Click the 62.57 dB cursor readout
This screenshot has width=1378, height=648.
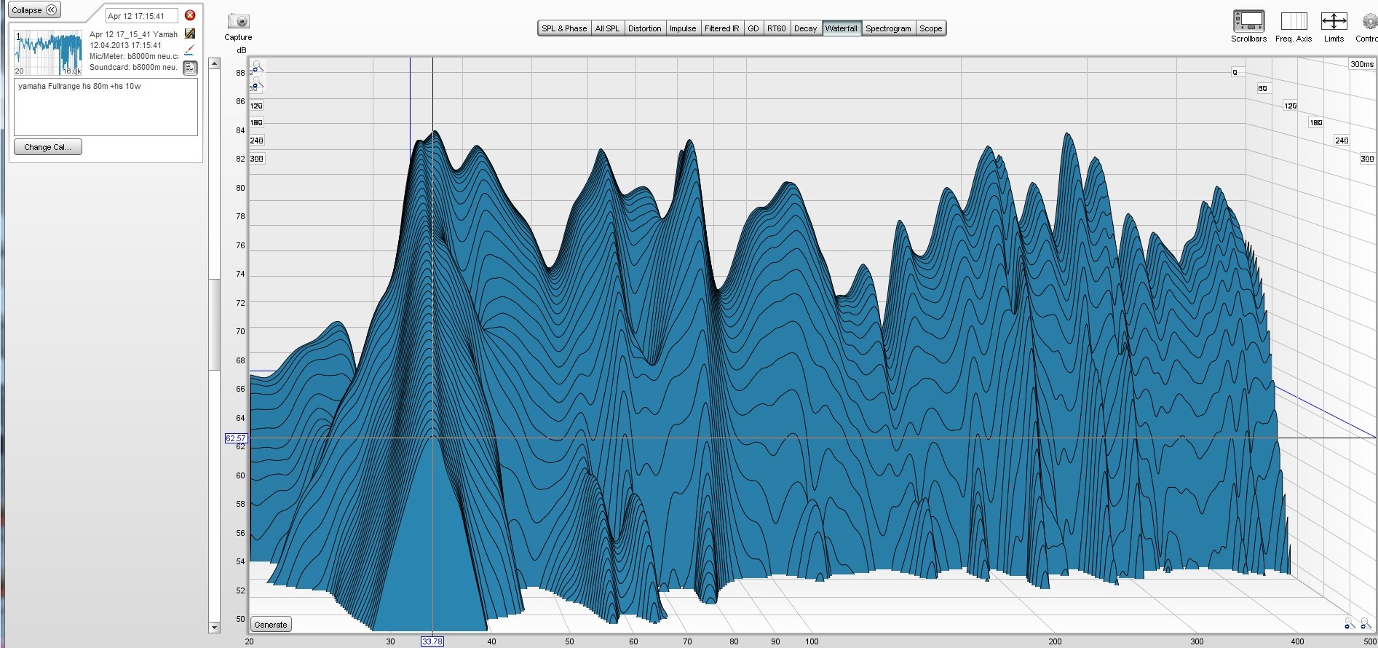pos(236,438)
